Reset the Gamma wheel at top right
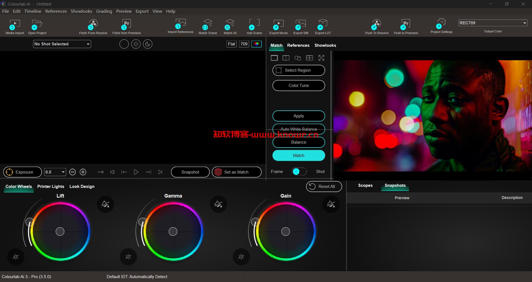 pyautogui.click(x=218, y=204)
